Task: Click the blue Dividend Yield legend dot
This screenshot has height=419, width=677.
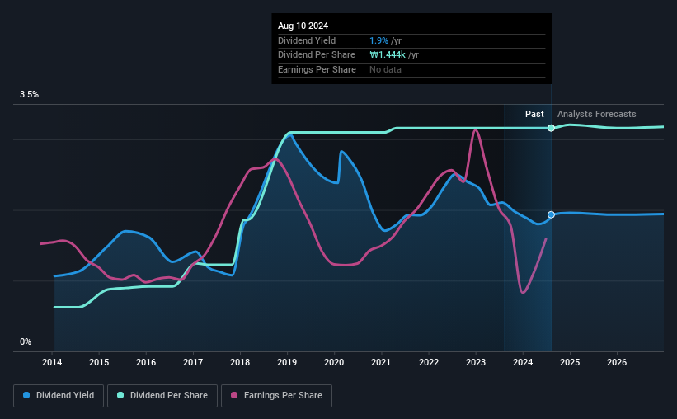Action: click(x=26, y=395)
